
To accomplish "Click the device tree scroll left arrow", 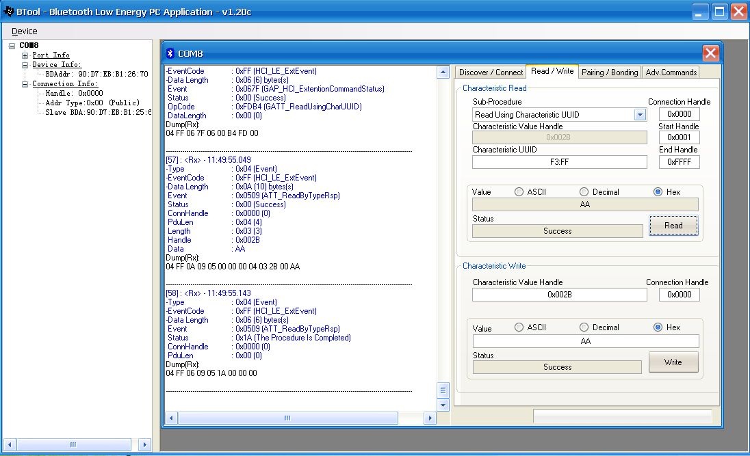I will (10, 444).
